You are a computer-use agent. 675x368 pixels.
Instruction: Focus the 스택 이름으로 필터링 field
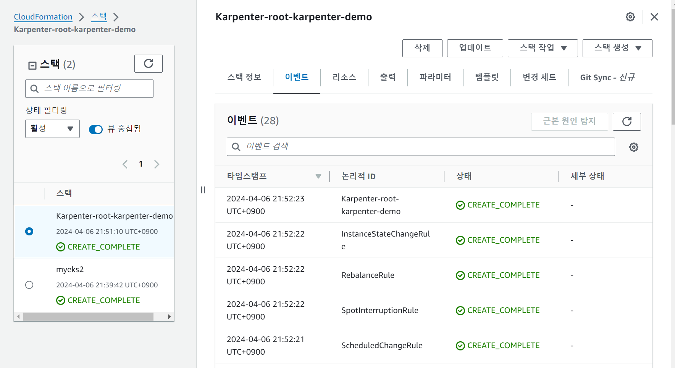coord(89,89)
